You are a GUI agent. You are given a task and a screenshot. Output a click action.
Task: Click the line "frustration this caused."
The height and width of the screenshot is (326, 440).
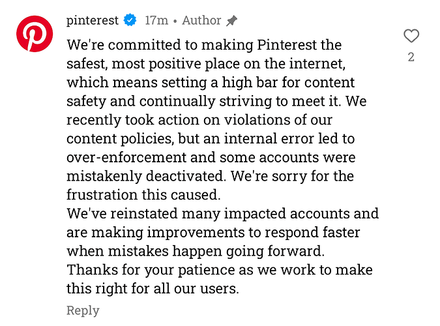click(143, 195)
